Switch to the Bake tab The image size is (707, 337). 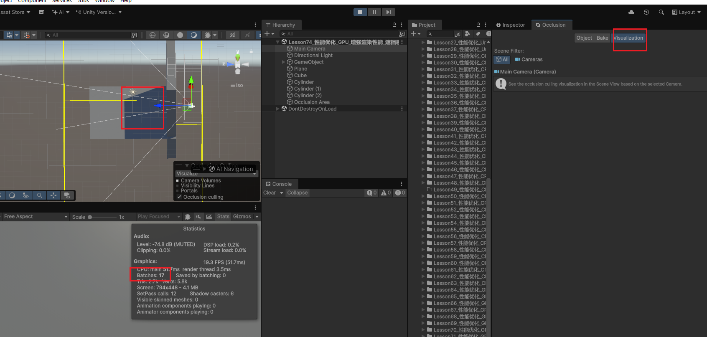coord(602,38)
